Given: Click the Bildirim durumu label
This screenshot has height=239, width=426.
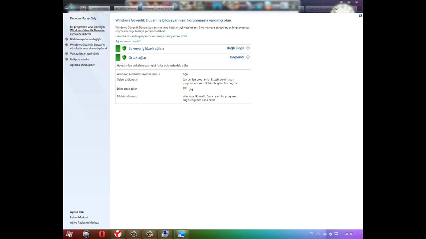Looking at the screenshot, I should click(x=127, y=96).
